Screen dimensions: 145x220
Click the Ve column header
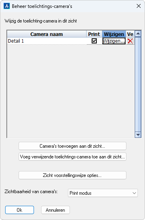(x=130, y=34)
